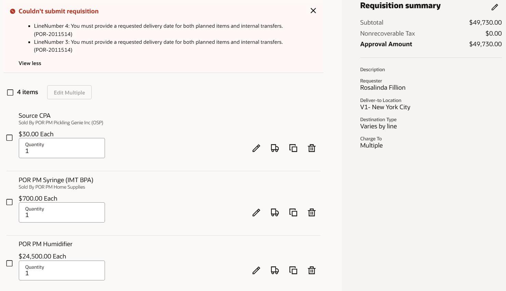The image size is (506, 291).
Task: Click the Edit Multiple button
Action: [x=69, y=92]
